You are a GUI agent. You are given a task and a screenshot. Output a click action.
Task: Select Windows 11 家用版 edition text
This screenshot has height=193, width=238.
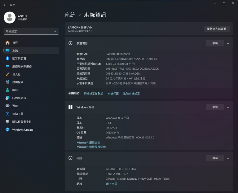(x=117, y=118)
